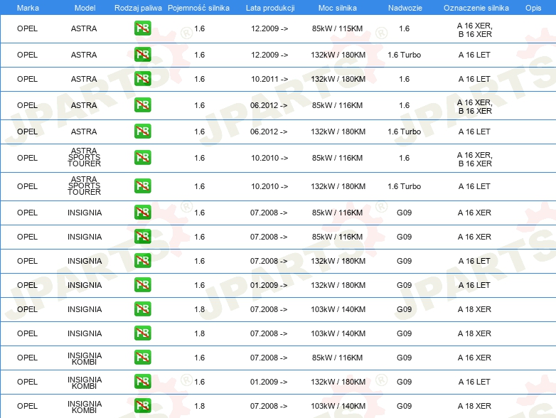Click the Marka column header
This screenshot has height=418, width=556.
(x=28, y=7)
